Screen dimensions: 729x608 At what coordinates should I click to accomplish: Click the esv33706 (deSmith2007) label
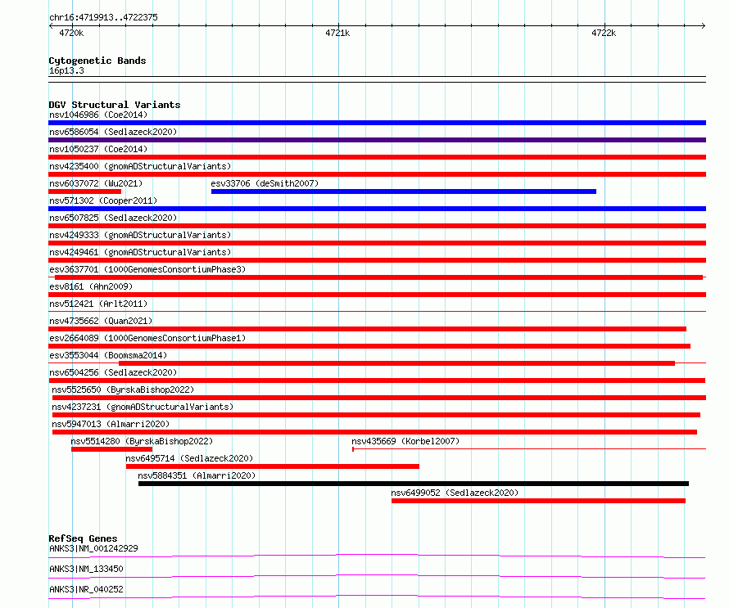coord(265,183)
